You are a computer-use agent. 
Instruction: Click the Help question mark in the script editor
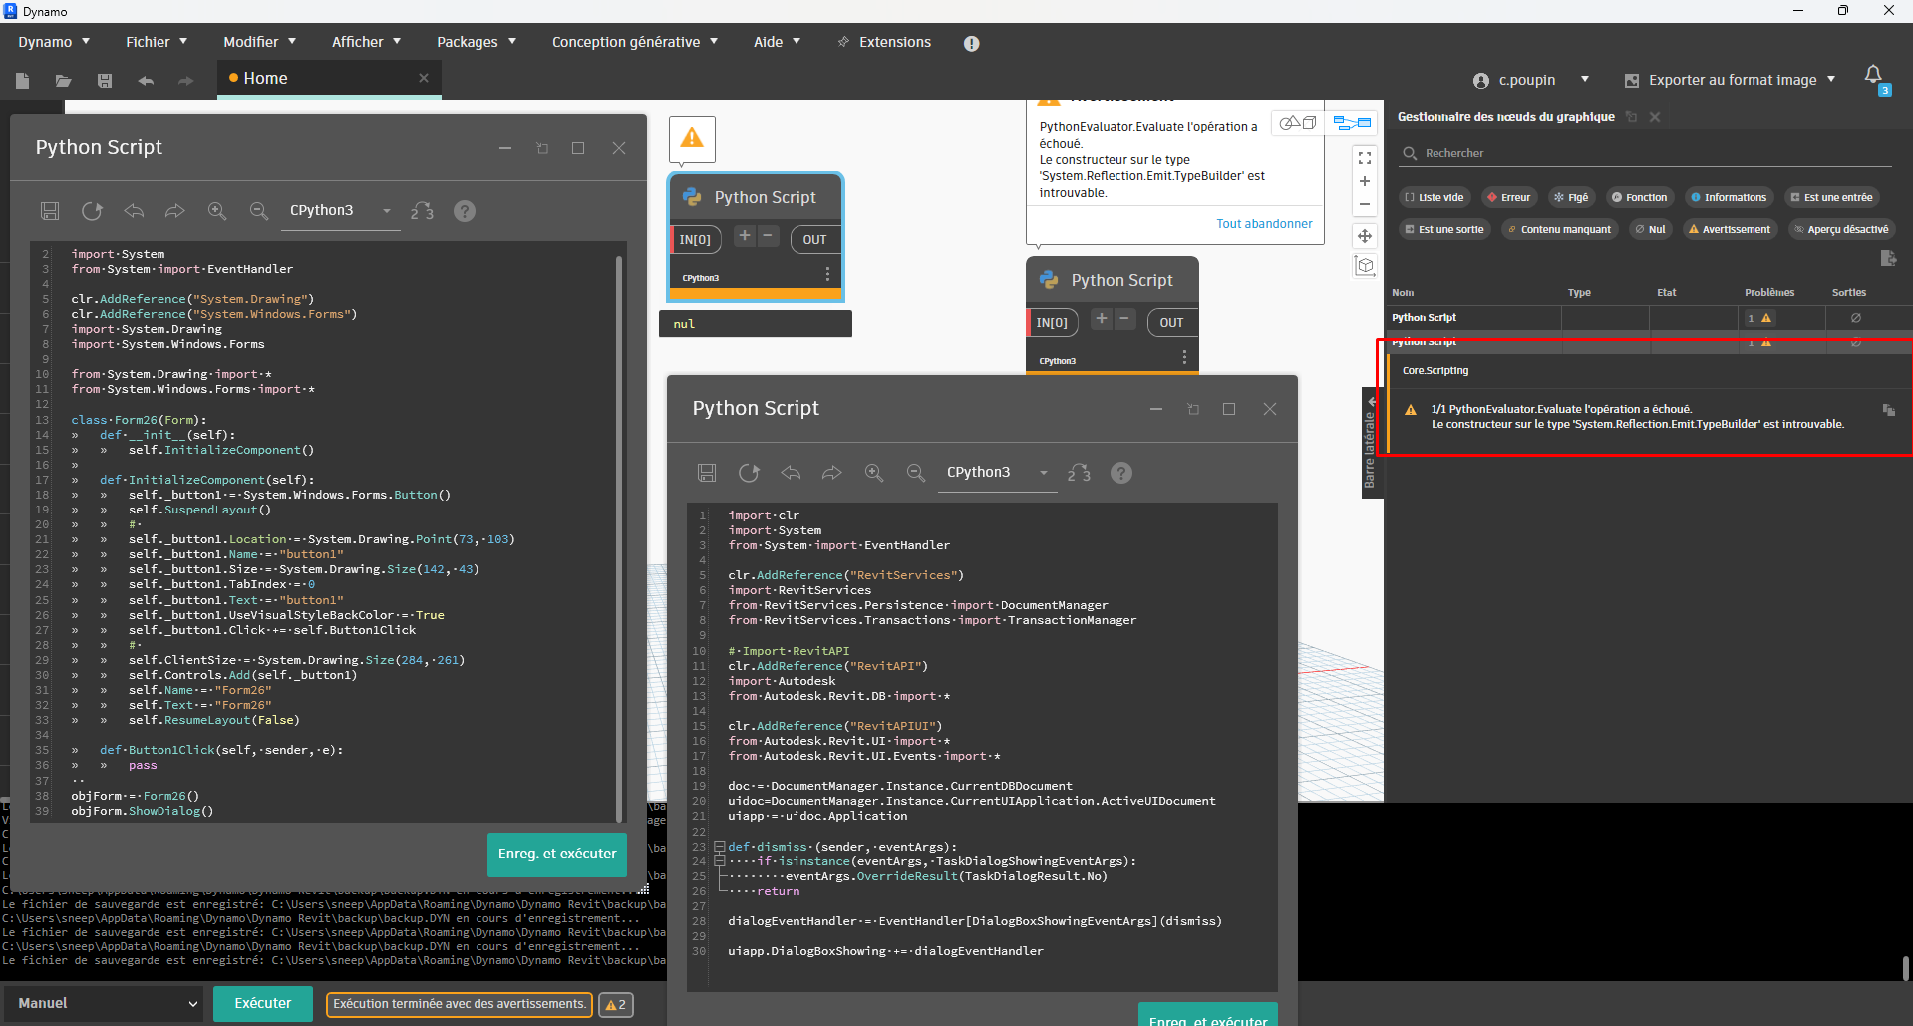(465, 210)
